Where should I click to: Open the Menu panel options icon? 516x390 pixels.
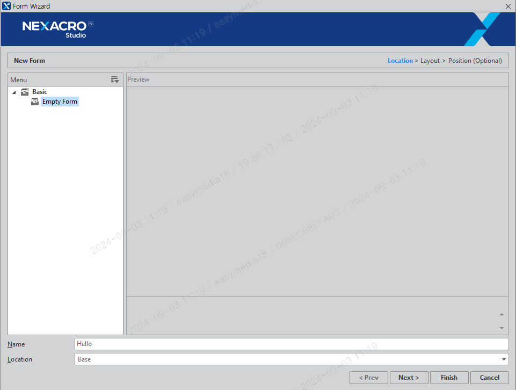114,80
